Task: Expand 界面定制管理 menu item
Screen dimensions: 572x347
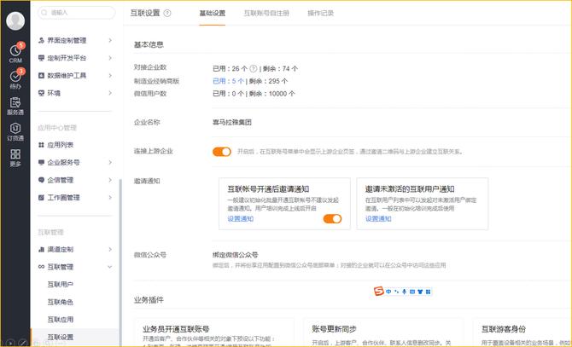Action: [109, 40]
